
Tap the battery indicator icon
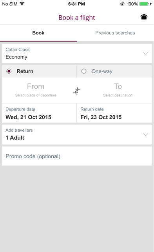tap(144, 4)
